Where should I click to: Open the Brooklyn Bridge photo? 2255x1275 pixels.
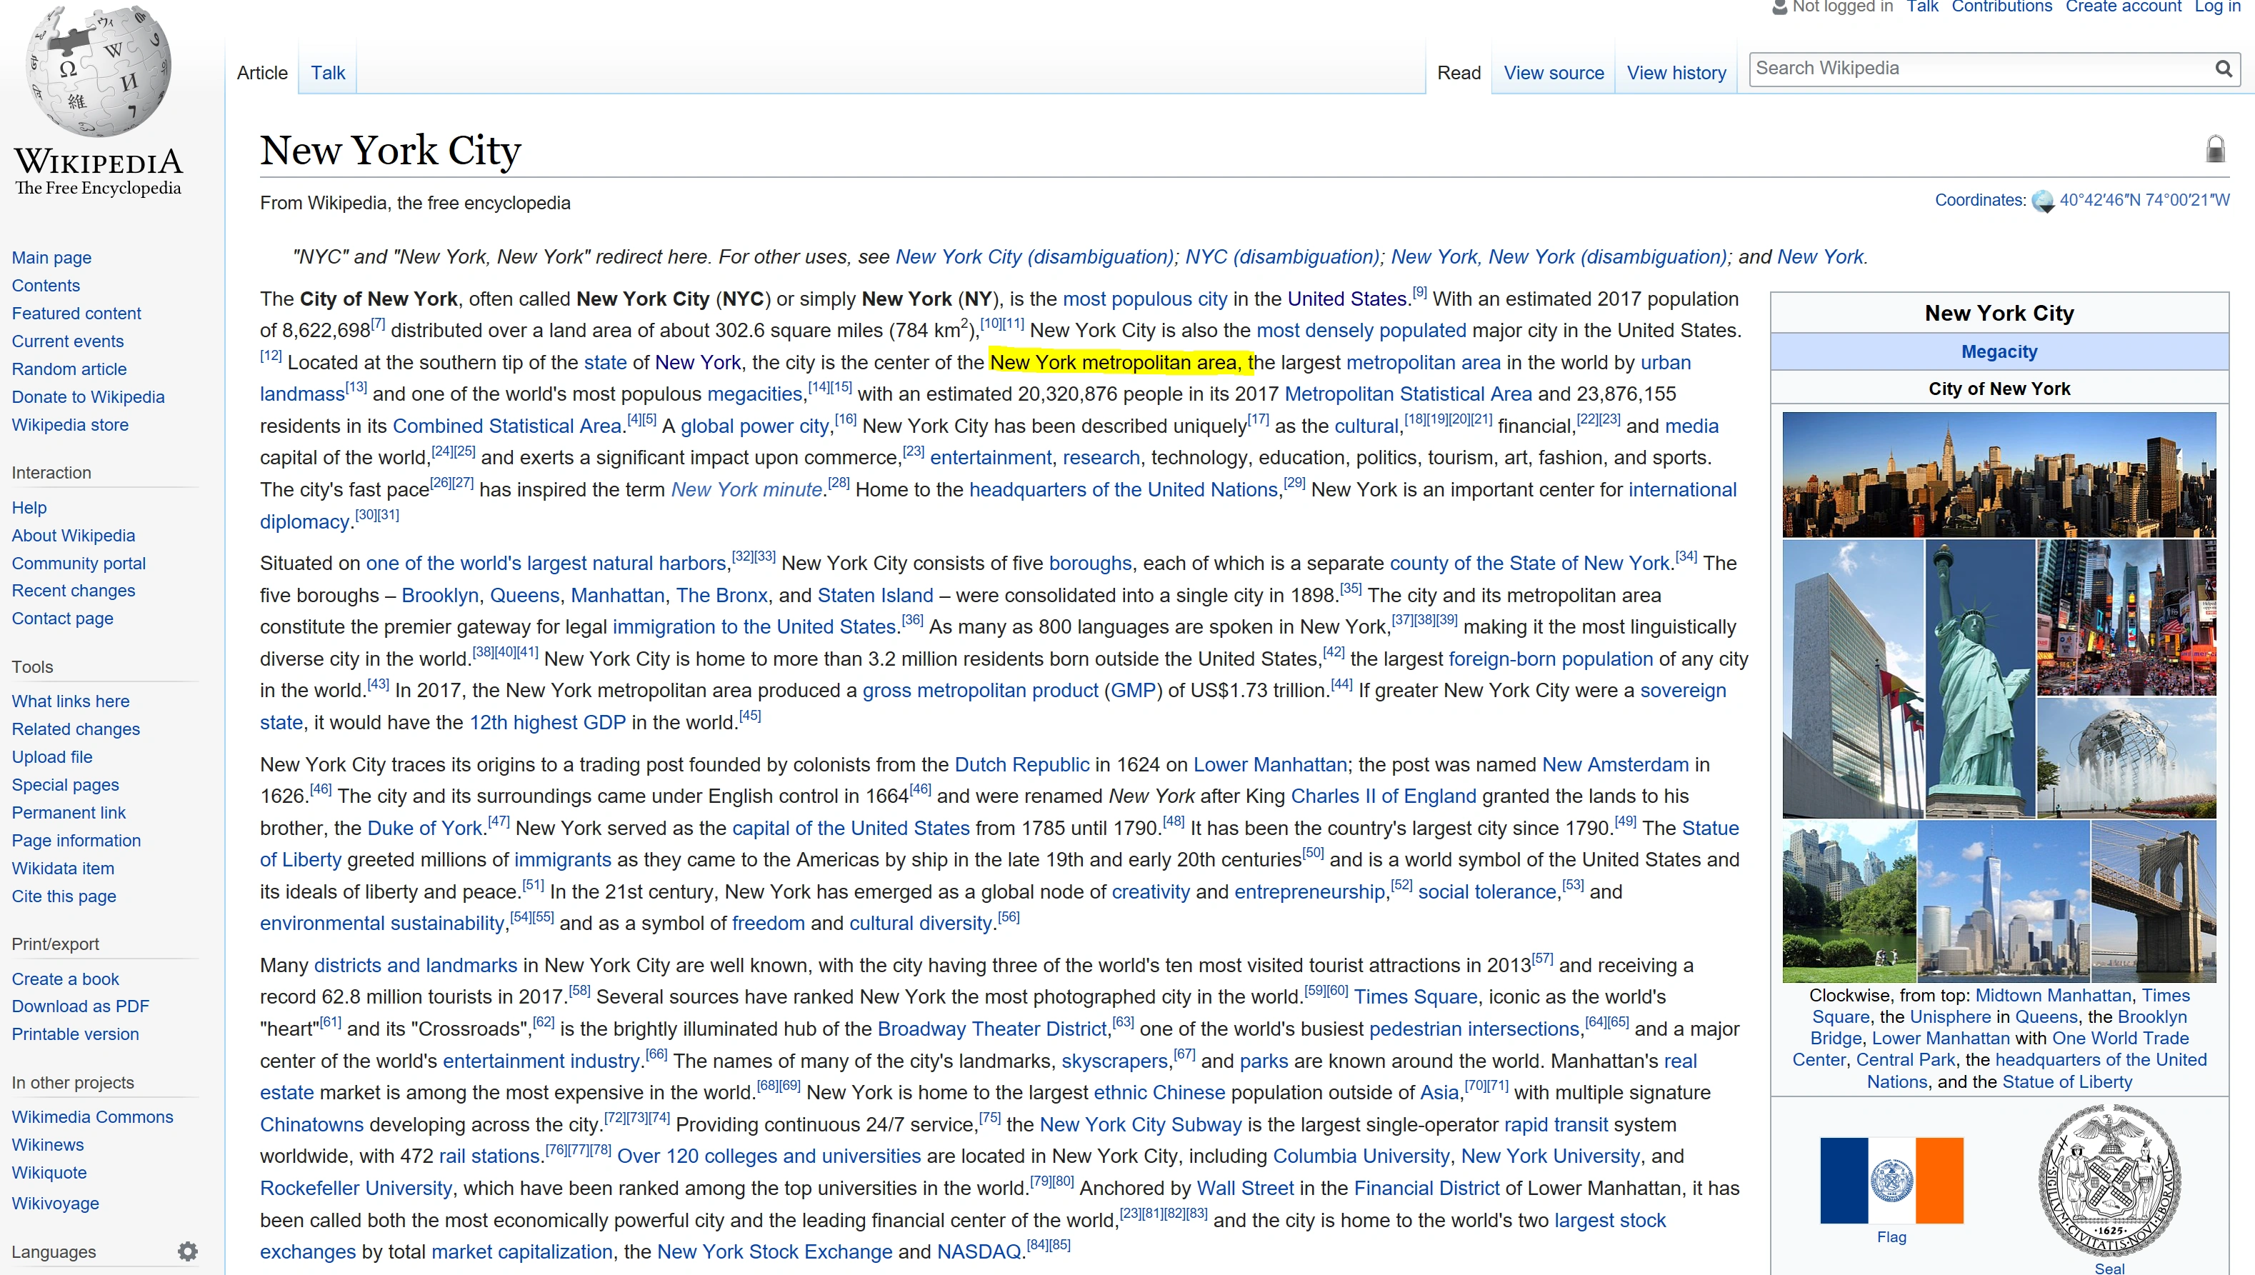tap(2154, 901)
